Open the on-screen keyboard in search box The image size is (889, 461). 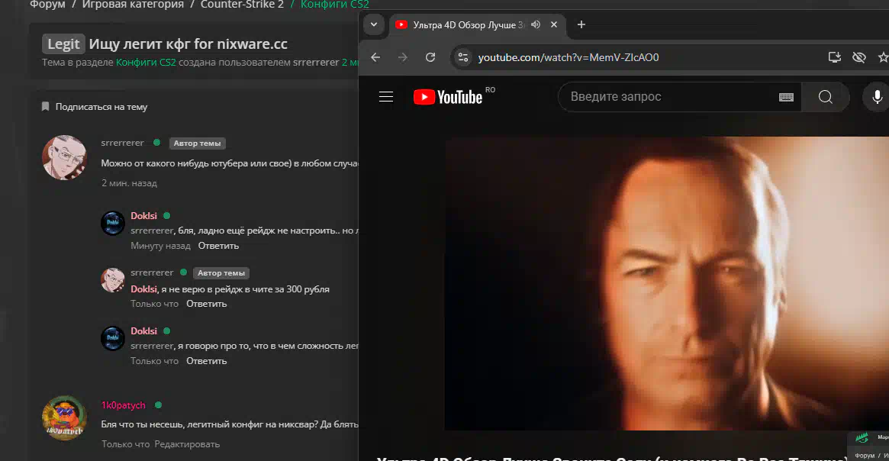pos(786,97)
